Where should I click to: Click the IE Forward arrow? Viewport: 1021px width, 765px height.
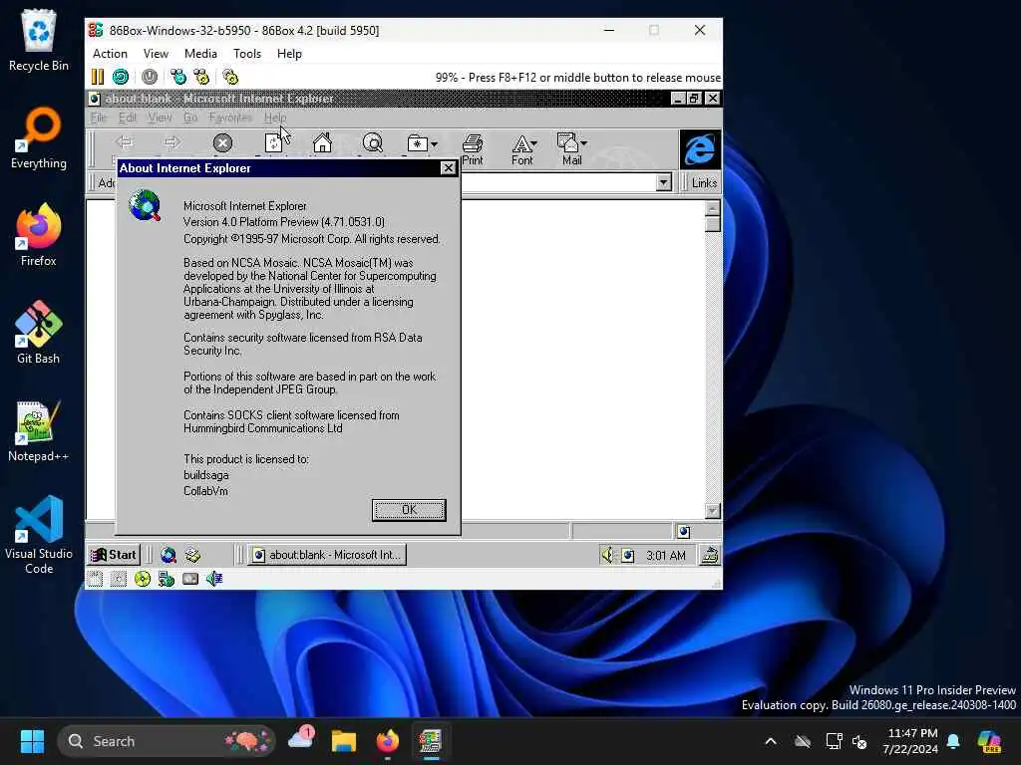pyautogui.click(x=172, y=142)
